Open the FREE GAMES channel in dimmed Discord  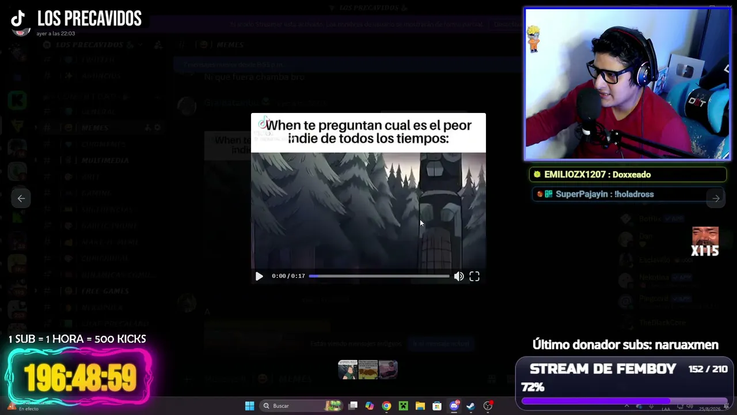click(105, 291)
